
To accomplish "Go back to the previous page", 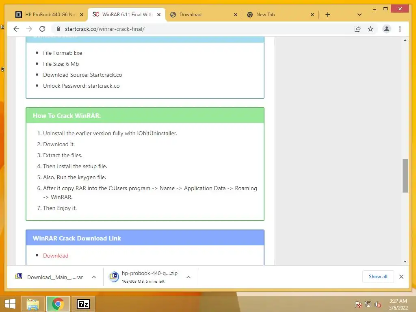I will [x=16, y=29].
